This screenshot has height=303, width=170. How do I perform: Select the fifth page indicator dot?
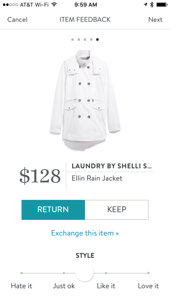click(x=97, y=39)
